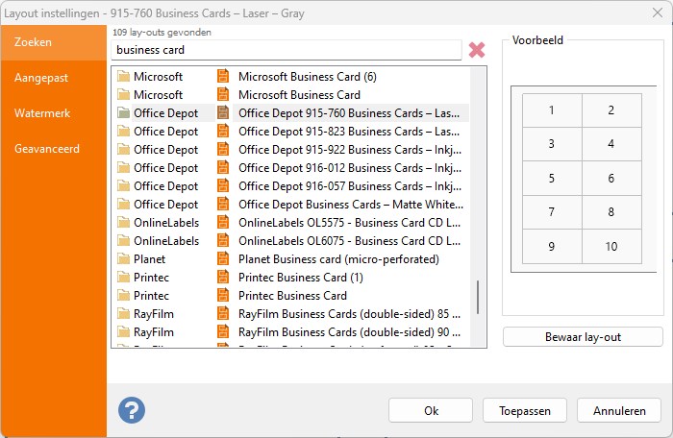The image size is (673, 438).
Task: Clear the search with red X icon
Action: pyautogui.click(x=477, y=50)
